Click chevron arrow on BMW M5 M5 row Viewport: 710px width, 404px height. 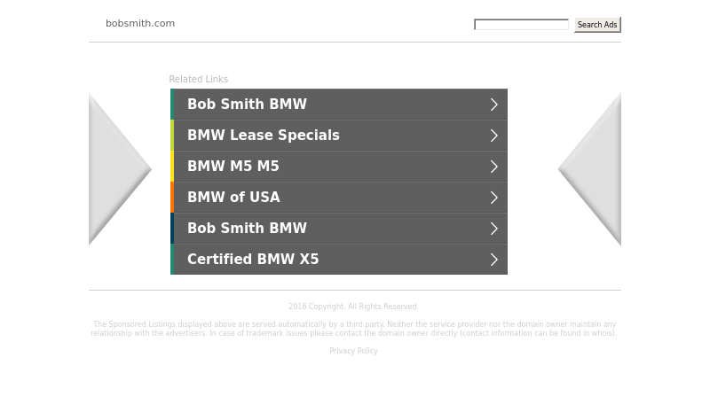point(494,167)
